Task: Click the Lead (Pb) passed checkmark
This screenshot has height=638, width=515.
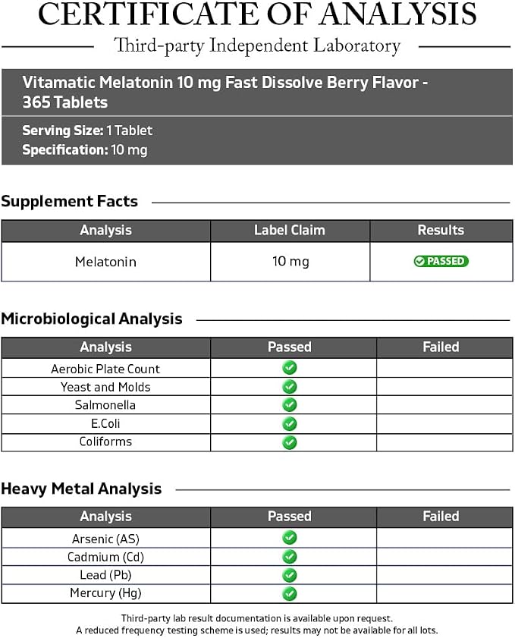Action: pyautogui.click(x=290, y=575)
